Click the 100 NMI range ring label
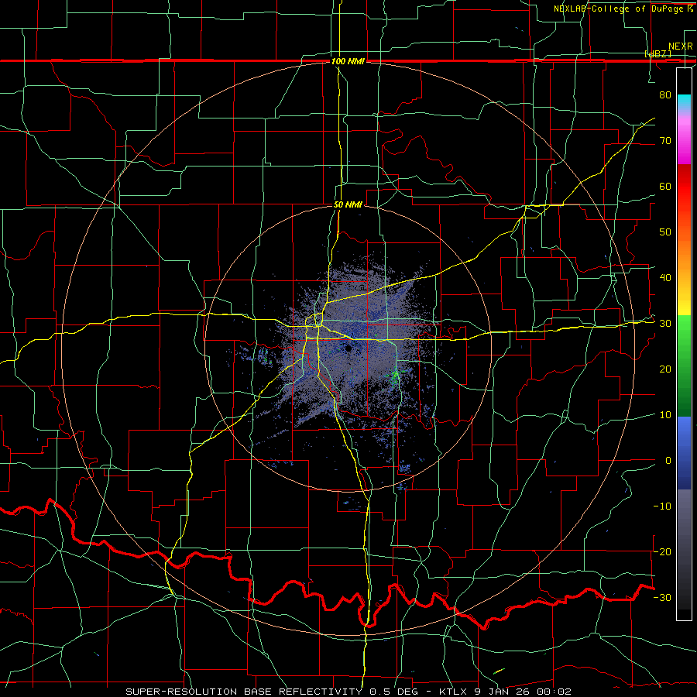Image resolution: width=697 pixels, height=697 pixels. pos(348,61)
